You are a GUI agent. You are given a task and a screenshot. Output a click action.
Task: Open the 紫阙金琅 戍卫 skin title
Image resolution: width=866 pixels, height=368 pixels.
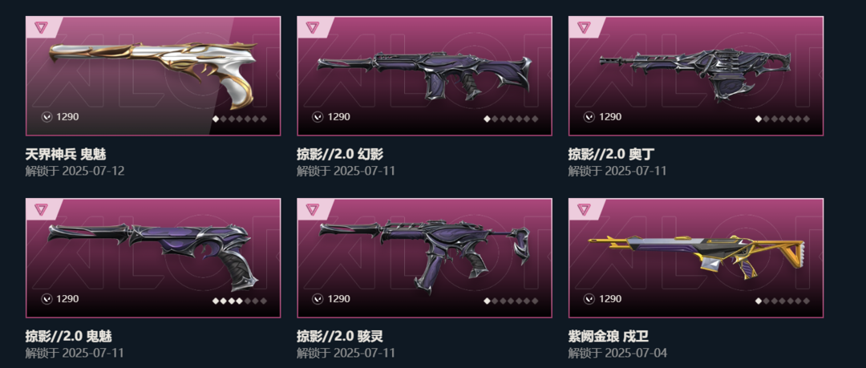(608, 336)
